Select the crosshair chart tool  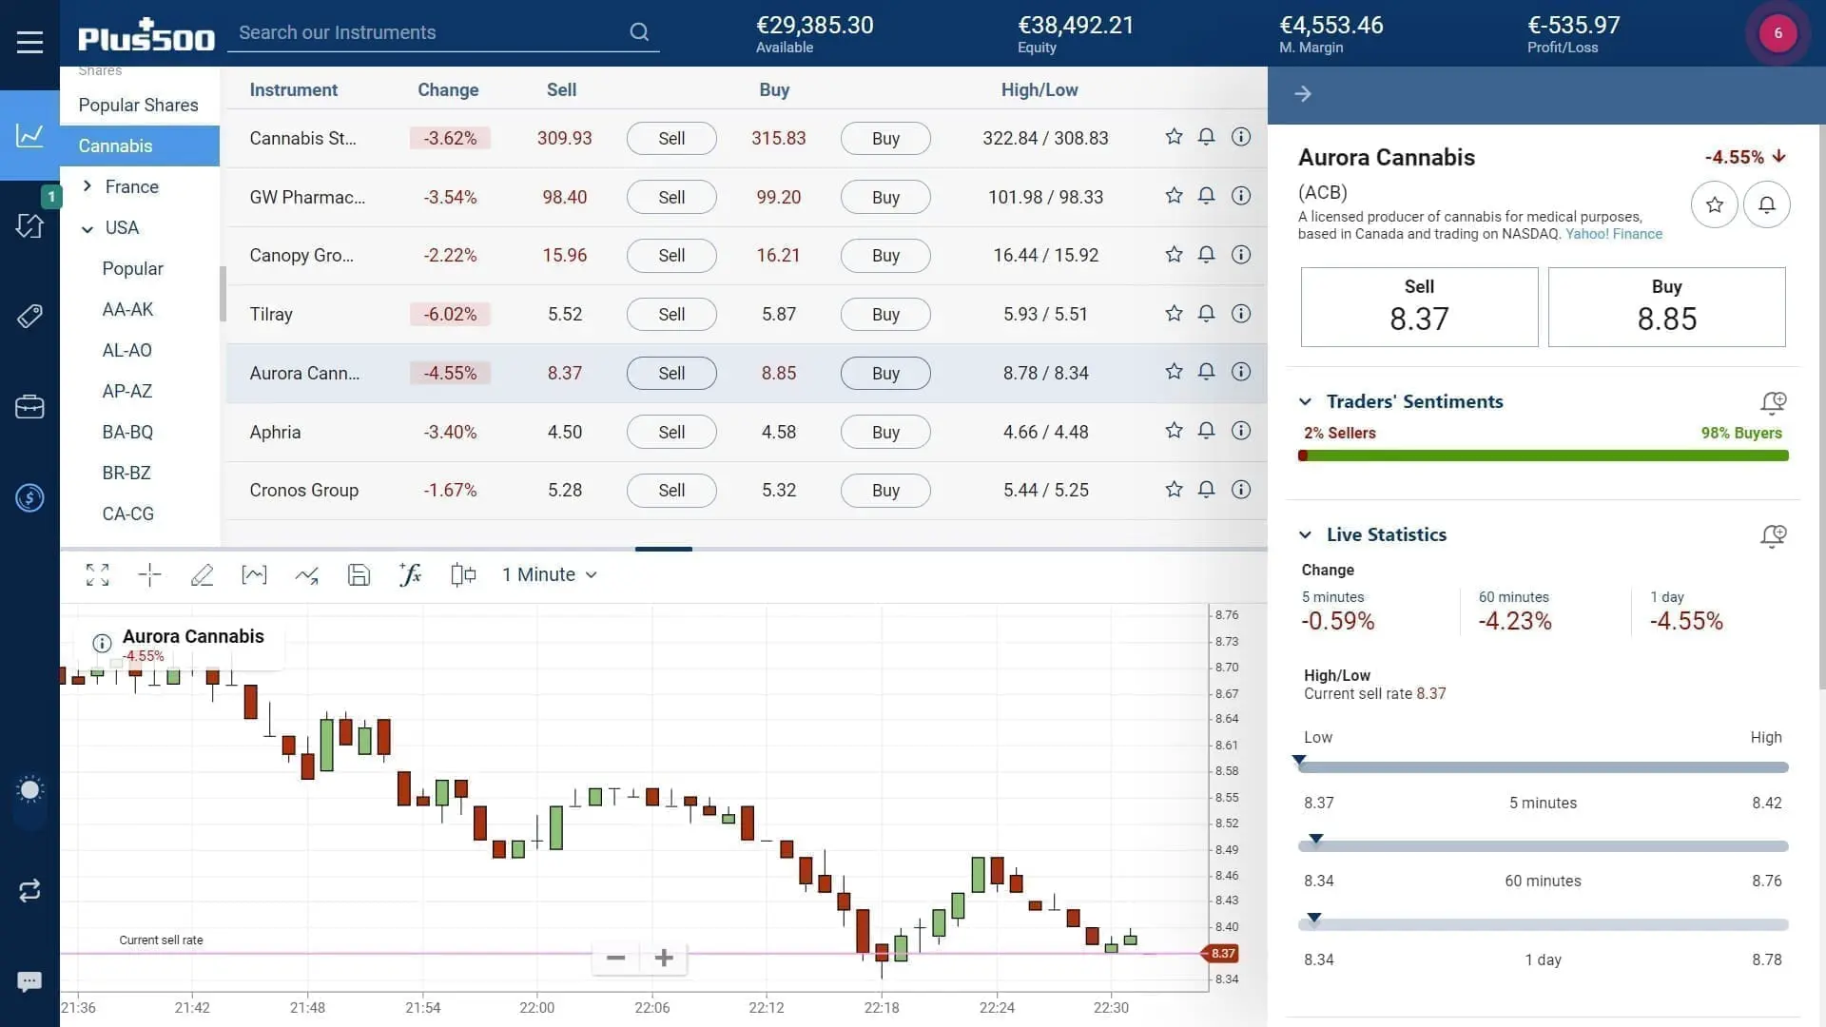[x=149, y=574]
